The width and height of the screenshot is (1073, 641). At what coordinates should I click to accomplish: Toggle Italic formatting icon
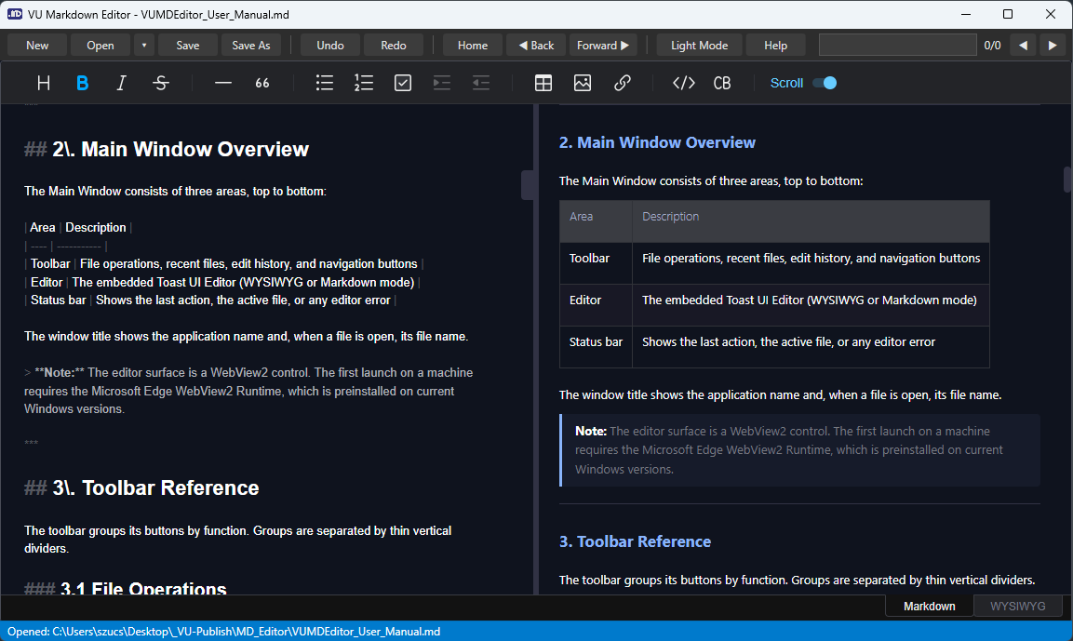[x=121, y=83]
